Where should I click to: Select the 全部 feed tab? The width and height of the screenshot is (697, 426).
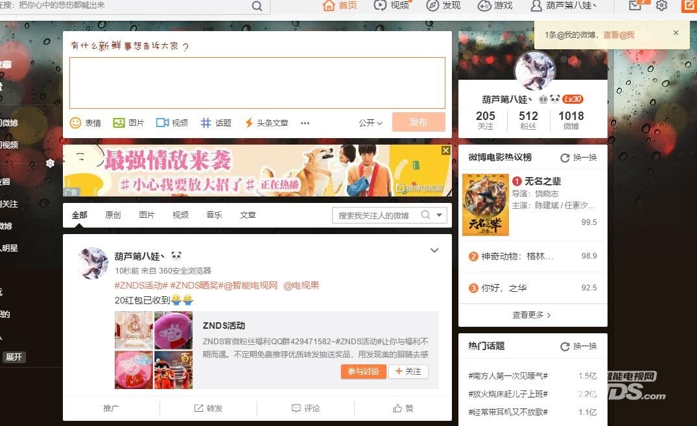pos(80,215)
